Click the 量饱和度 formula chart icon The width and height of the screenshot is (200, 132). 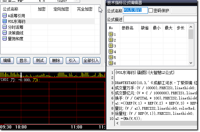tap(5, 38)
